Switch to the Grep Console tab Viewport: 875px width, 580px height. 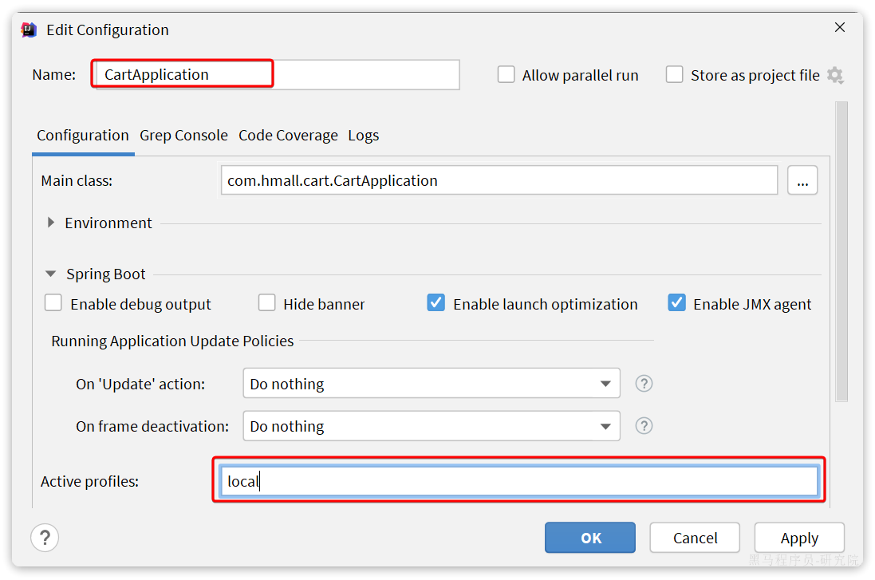(183, 136)
